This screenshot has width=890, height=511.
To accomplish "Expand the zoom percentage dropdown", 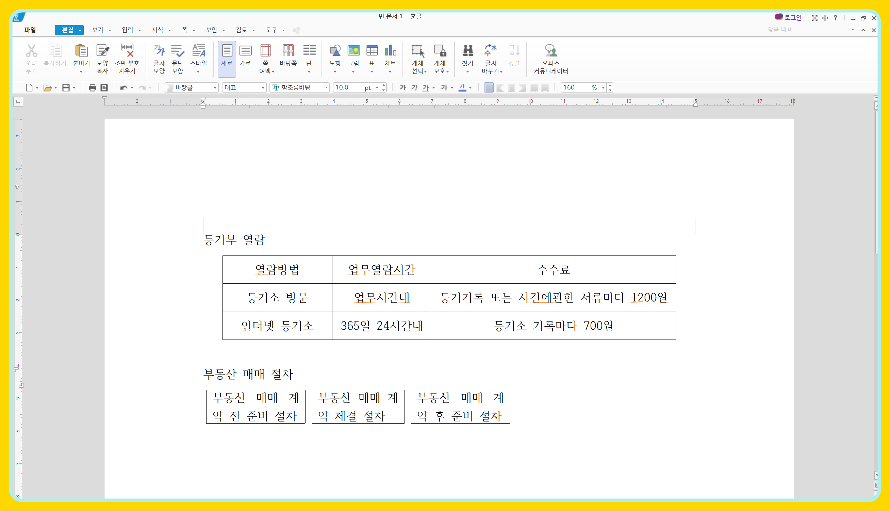I will pyautogui.click(x=603, y=88).
